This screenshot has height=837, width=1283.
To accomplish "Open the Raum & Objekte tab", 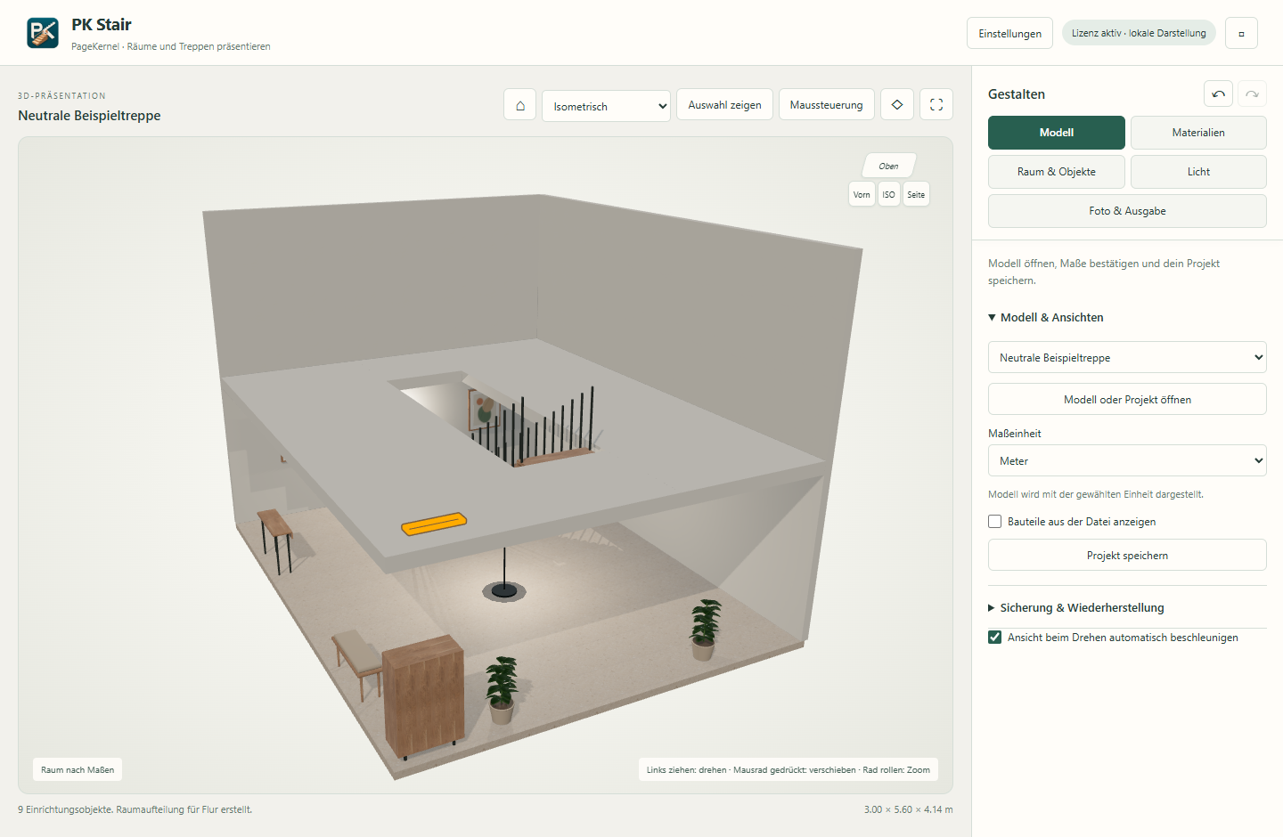I will point(1057,172).
